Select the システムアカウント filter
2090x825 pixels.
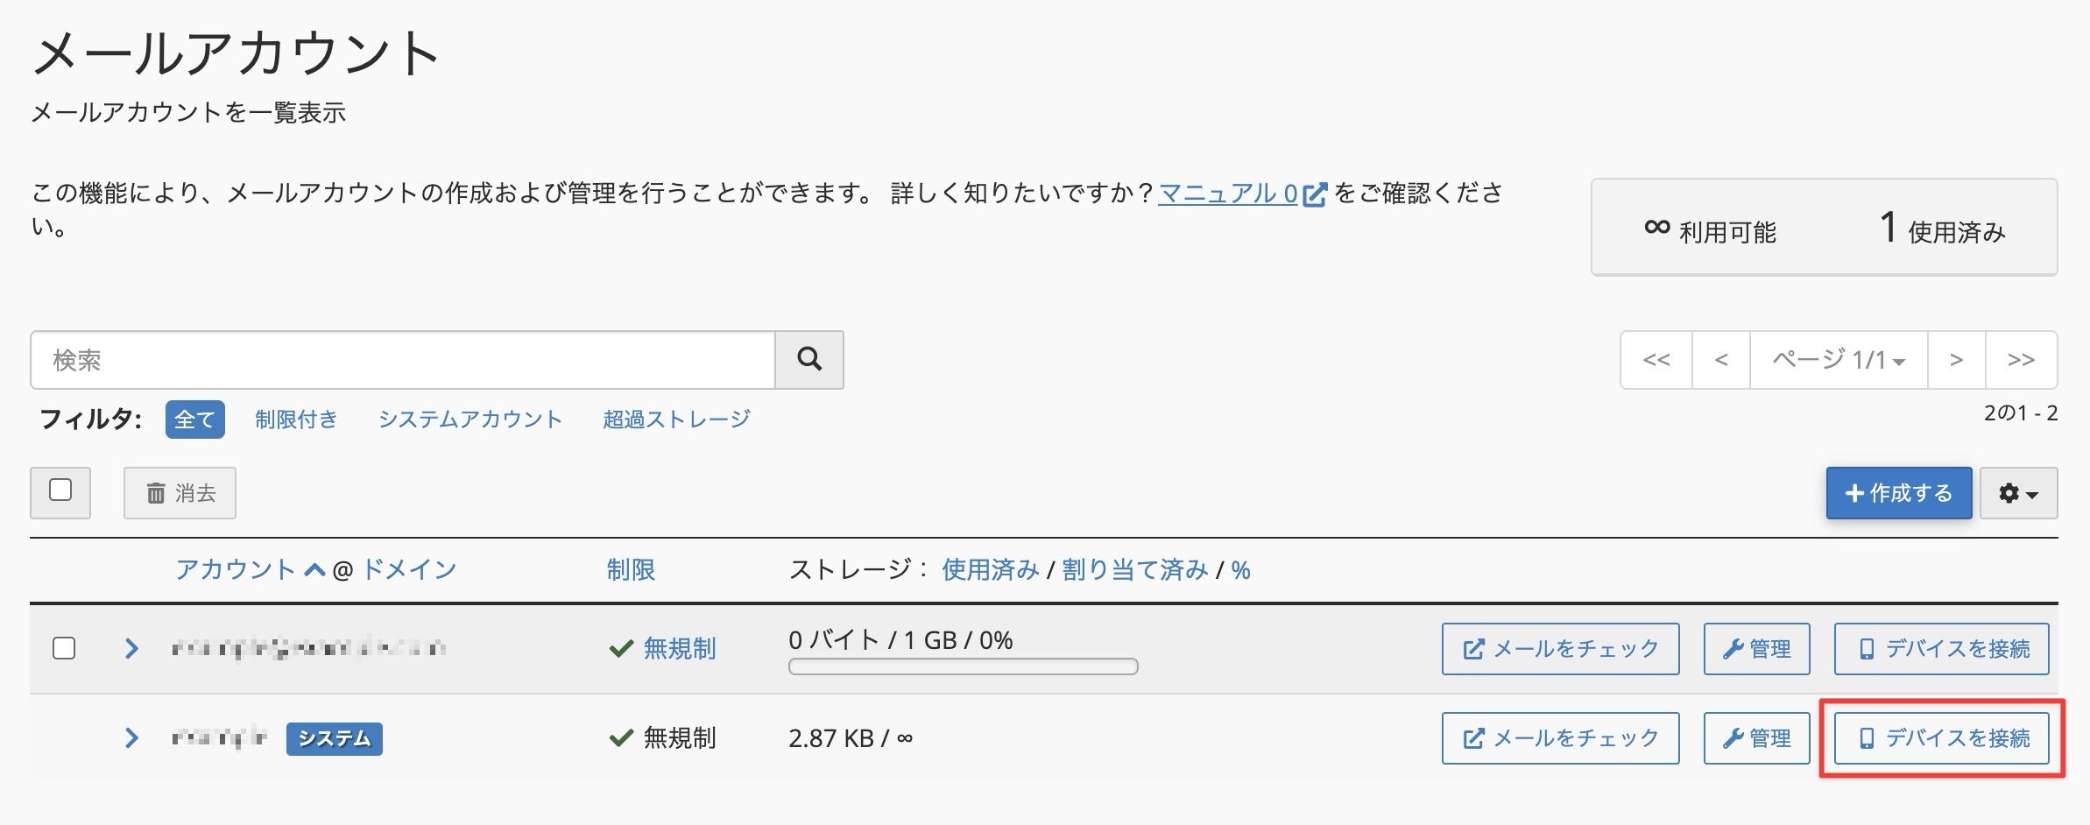coord(470,420)
